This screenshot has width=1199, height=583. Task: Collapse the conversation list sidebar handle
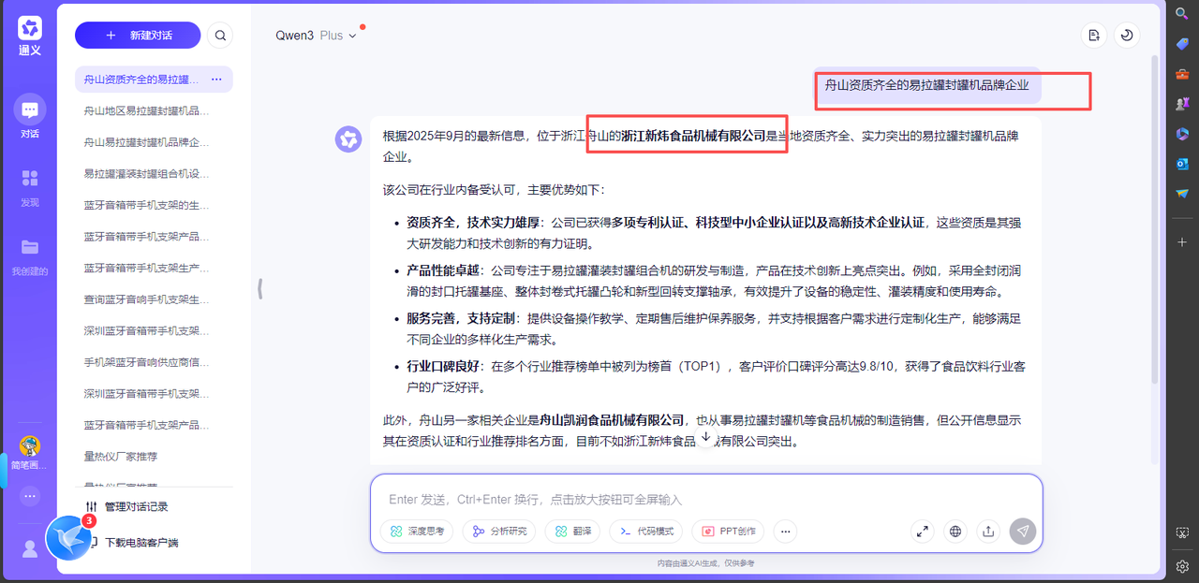click(259, 290)
